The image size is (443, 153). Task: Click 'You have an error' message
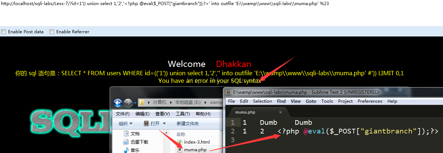(210, 81)
